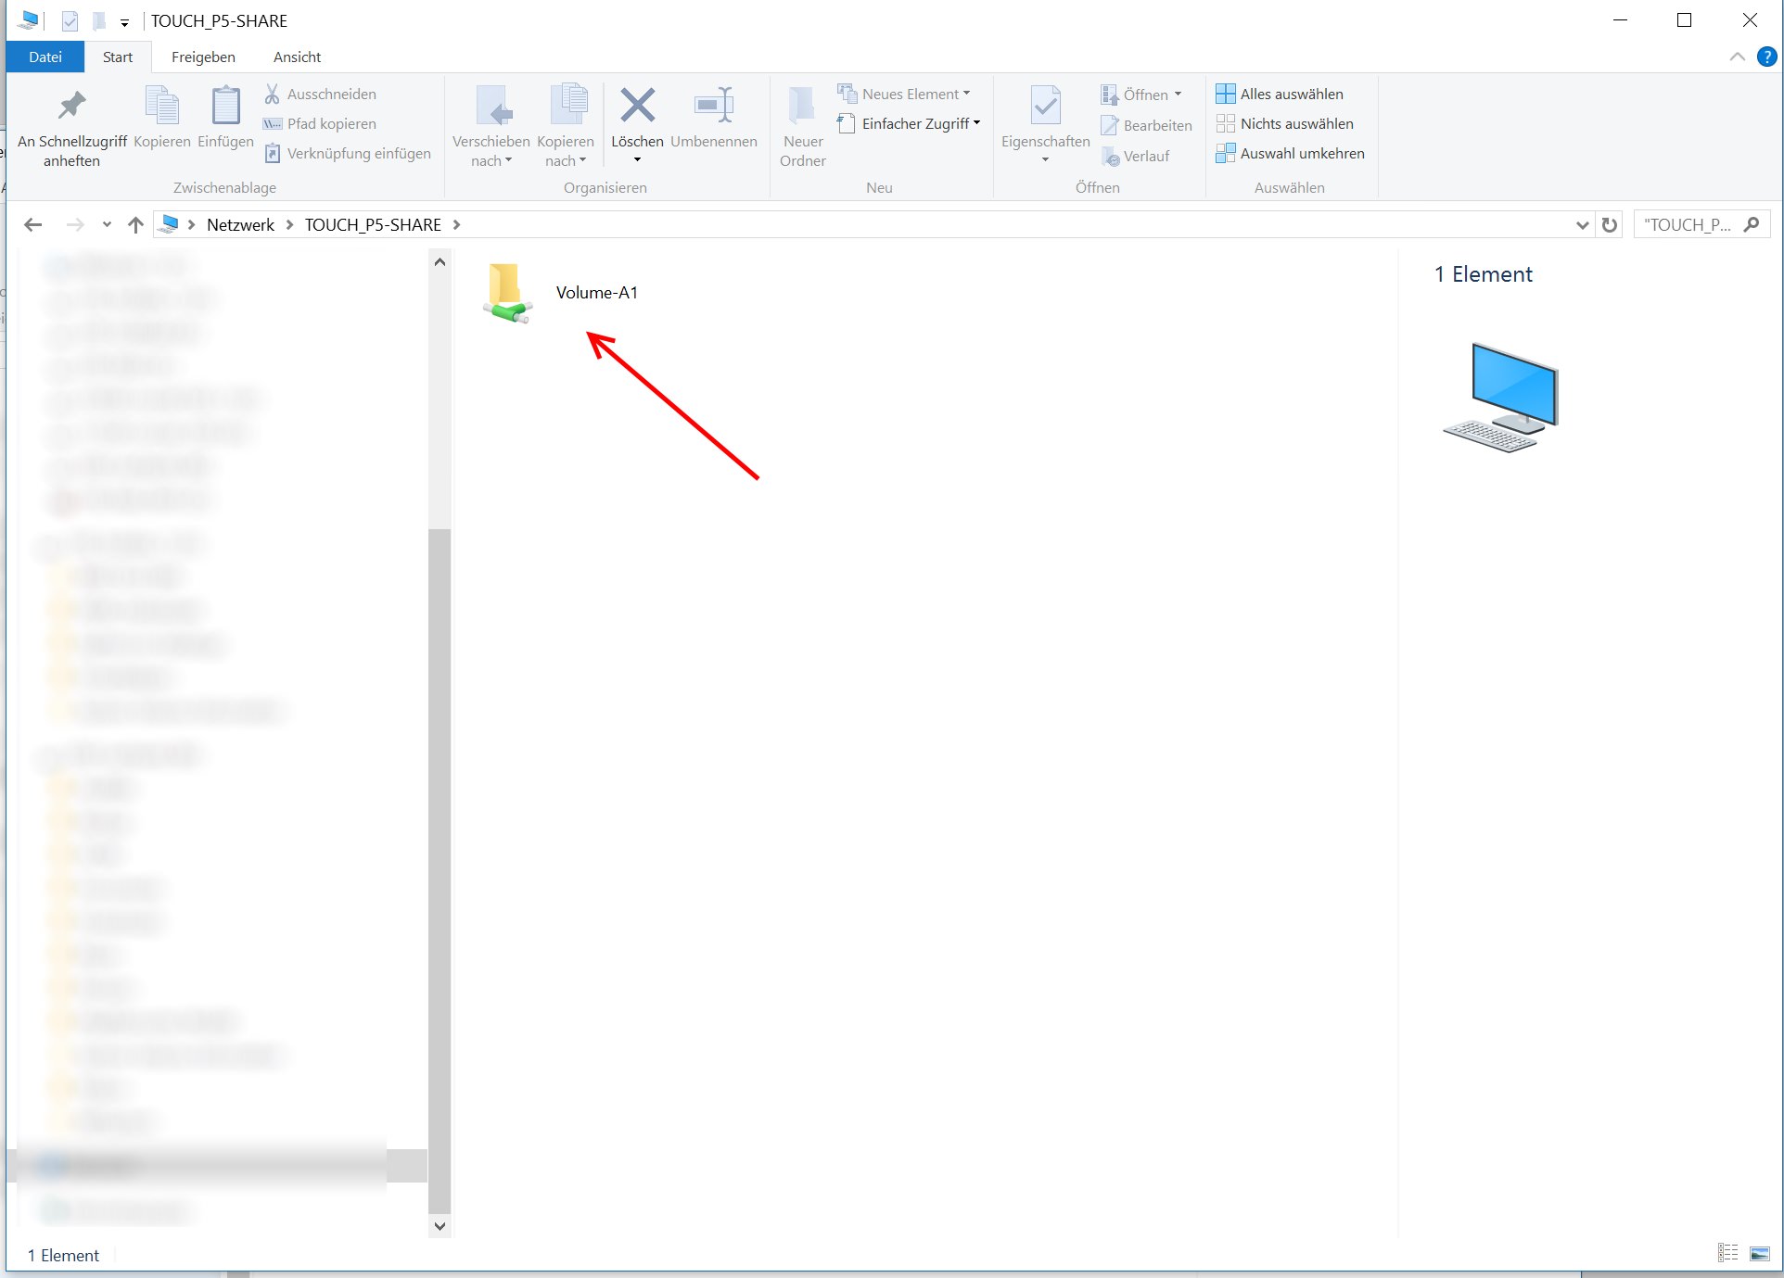The width and height of the screenshot is (1784, 1278).
Task: Switch to details view in status bar
Action: tap(1728, 1253)
